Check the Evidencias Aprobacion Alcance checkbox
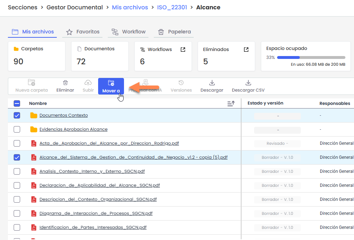The height and width of the screenshot is (240, 354). (17, 129)
